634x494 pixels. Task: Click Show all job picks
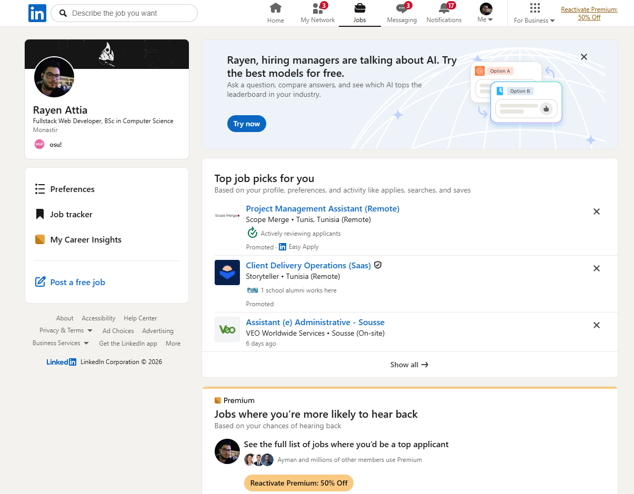coord(409,365)
